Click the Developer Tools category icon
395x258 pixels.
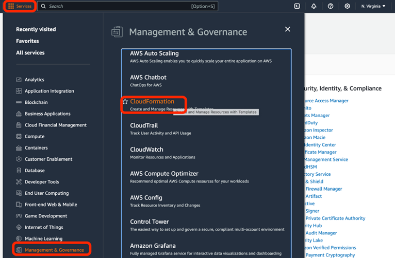pos(19,182)
